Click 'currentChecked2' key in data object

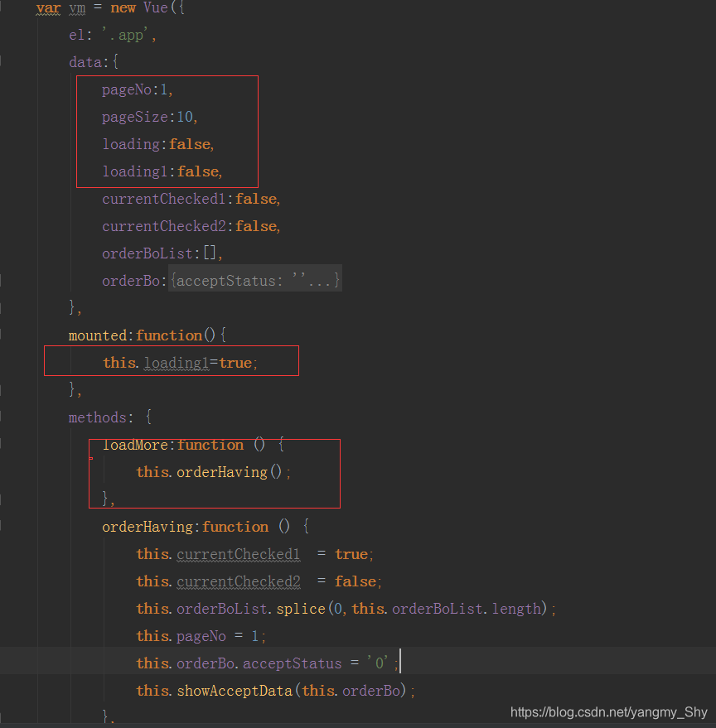coord(163,226)
